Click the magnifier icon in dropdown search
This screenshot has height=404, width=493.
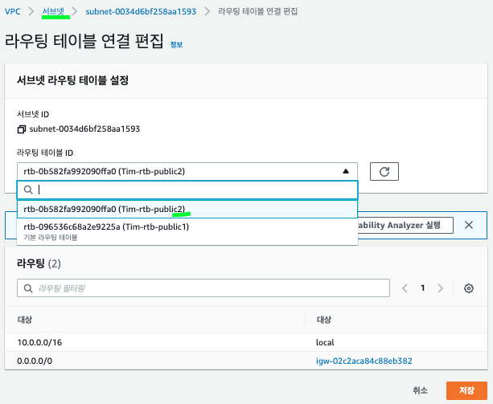tap(28, 190)
